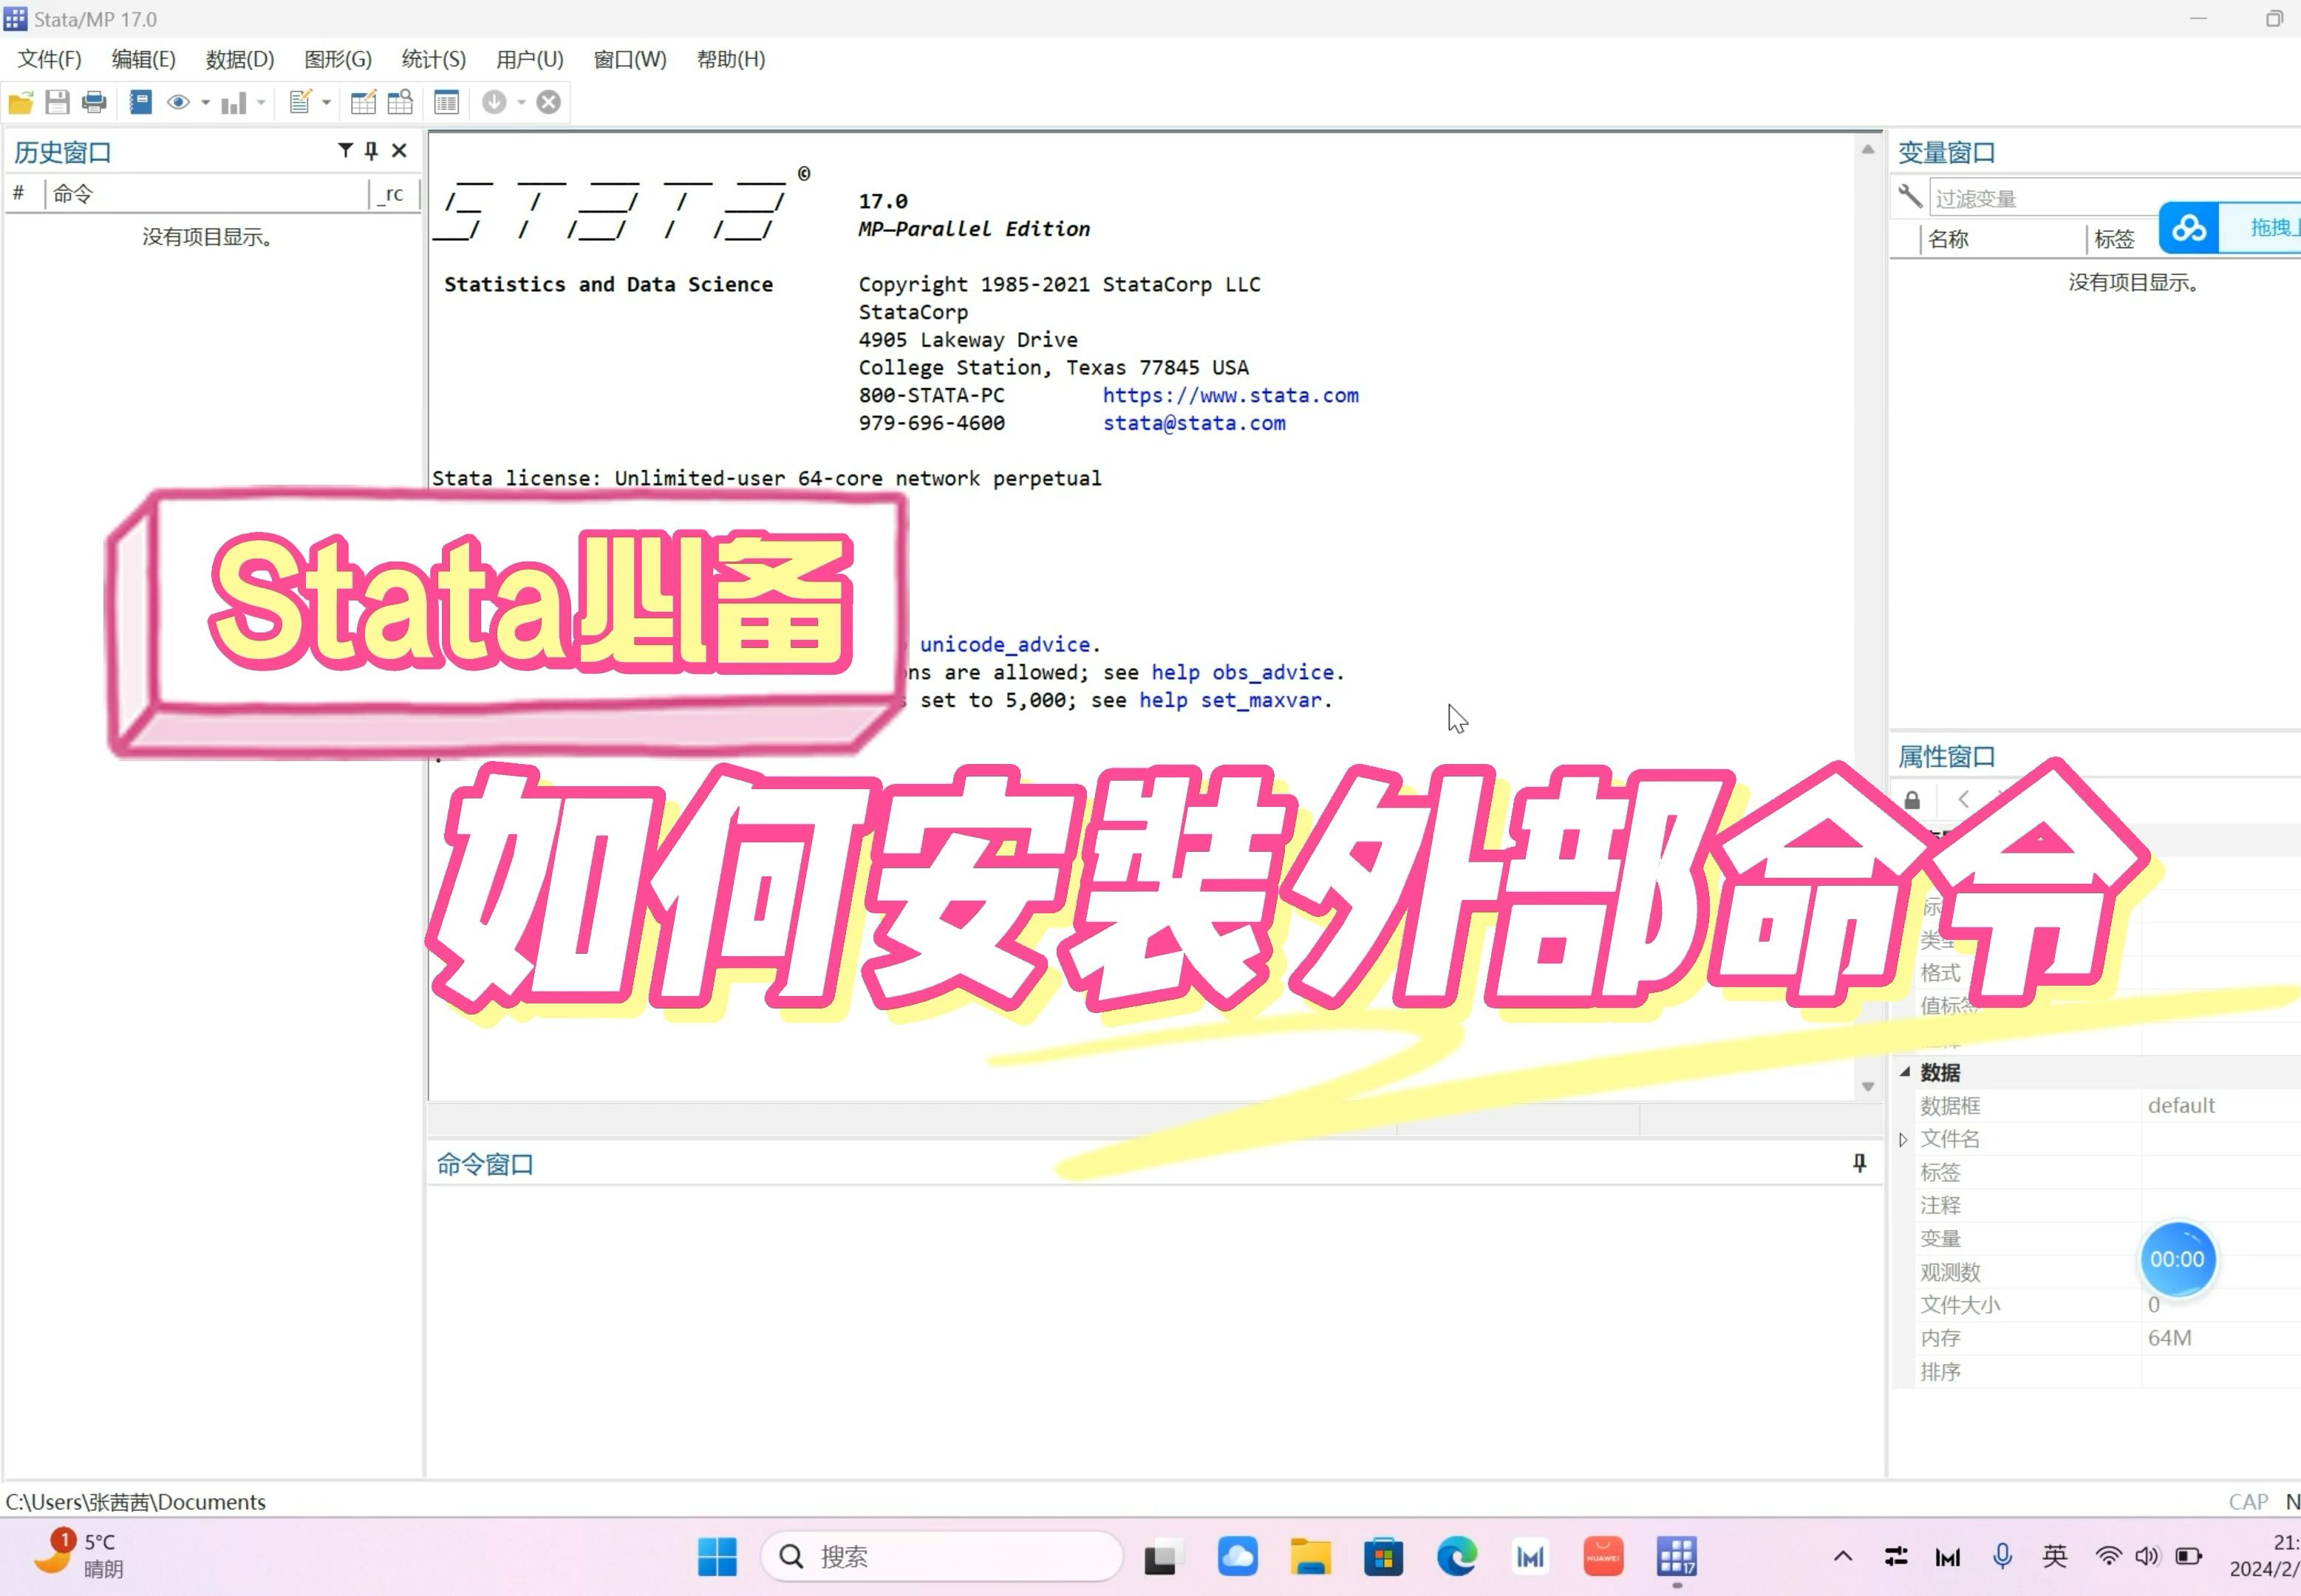
Task: Open the Log notebook icon in toolbar
Action: (141, 102)
